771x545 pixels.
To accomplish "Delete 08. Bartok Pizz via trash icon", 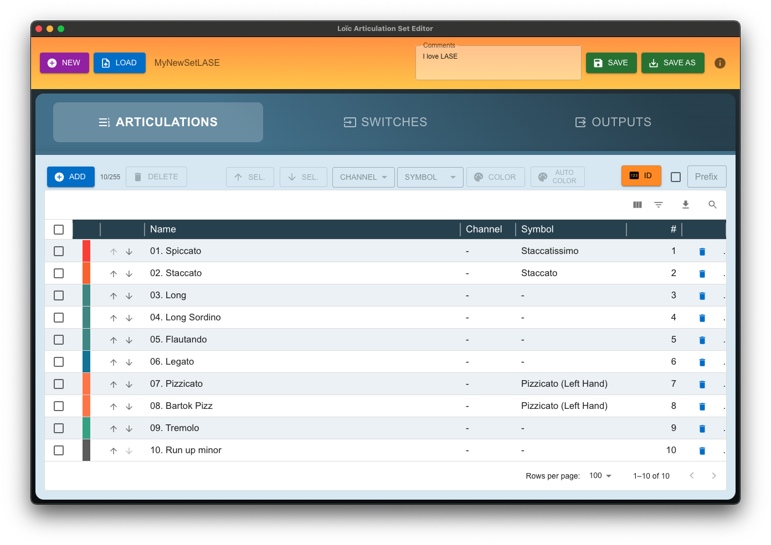I will point(702,407).
